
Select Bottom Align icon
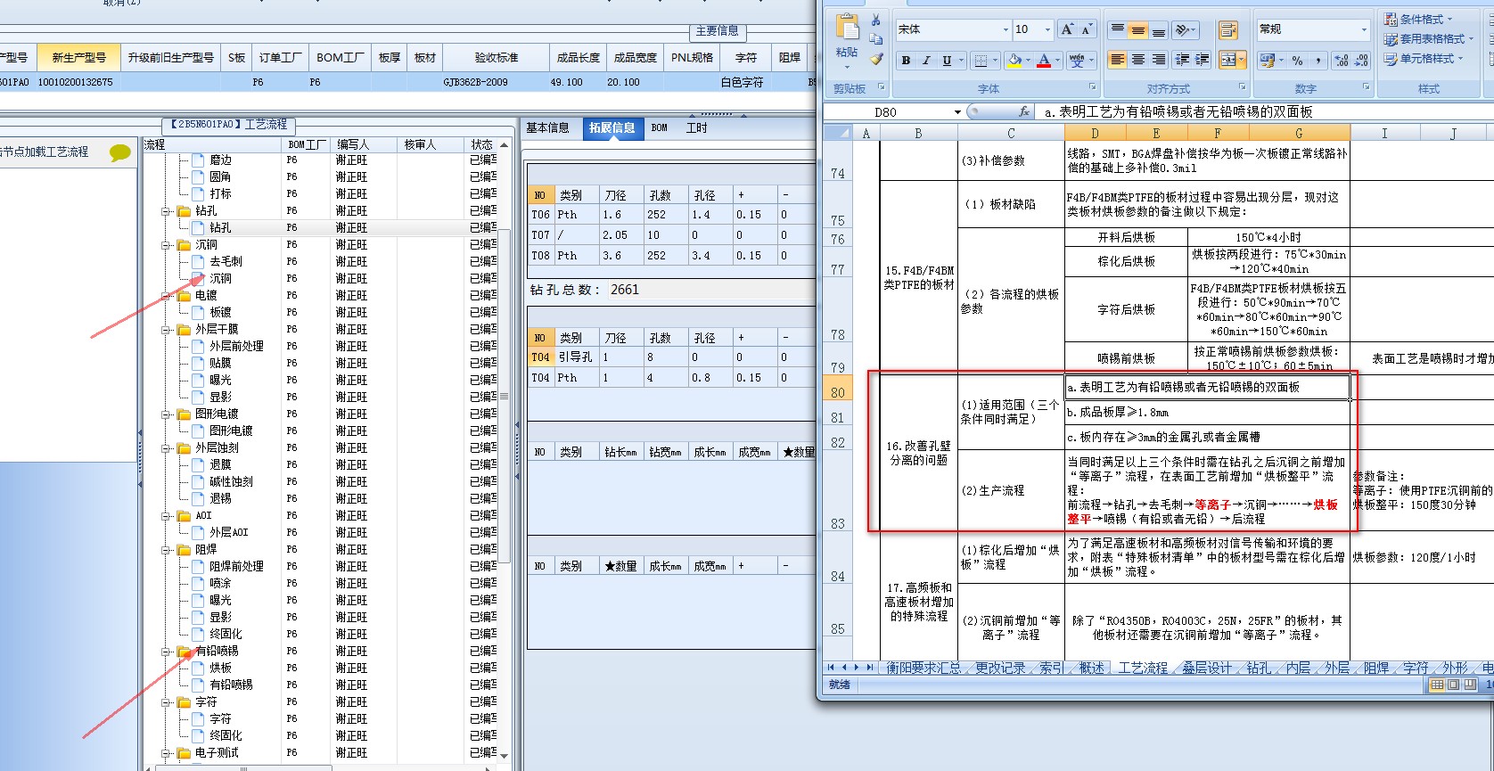tap(1158, 30)
